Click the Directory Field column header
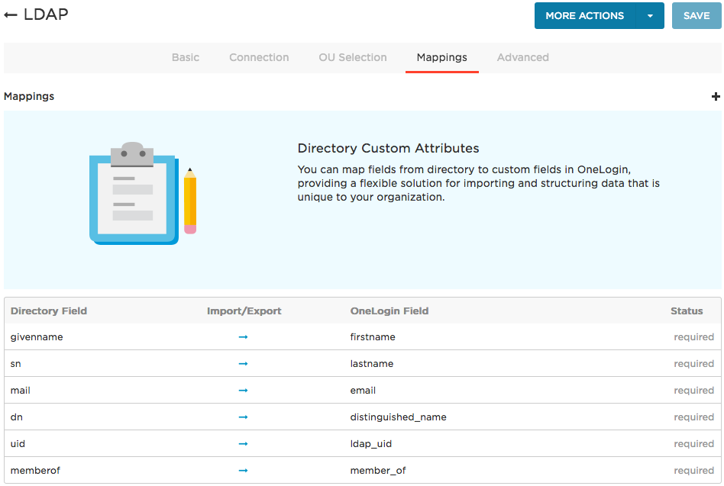The height and width of the screenshot is (486, 724). tap(49, 311)
